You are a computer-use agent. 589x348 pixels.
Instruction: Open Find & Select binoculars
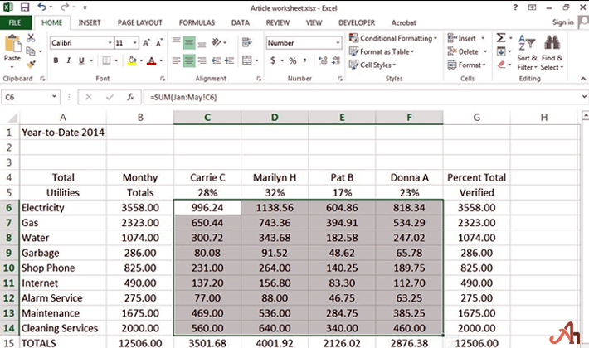click(x=552, y=43)
